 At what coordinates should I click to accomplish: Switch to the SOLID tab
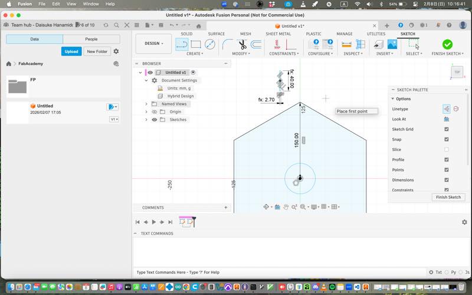186,34
